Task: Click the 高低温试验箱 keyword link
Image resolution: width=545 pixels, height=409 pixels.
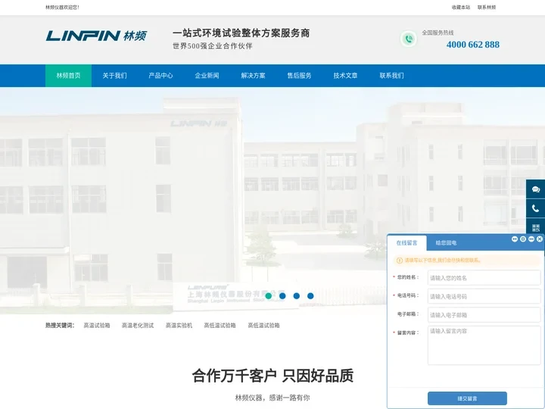Action: click(220, 326)
